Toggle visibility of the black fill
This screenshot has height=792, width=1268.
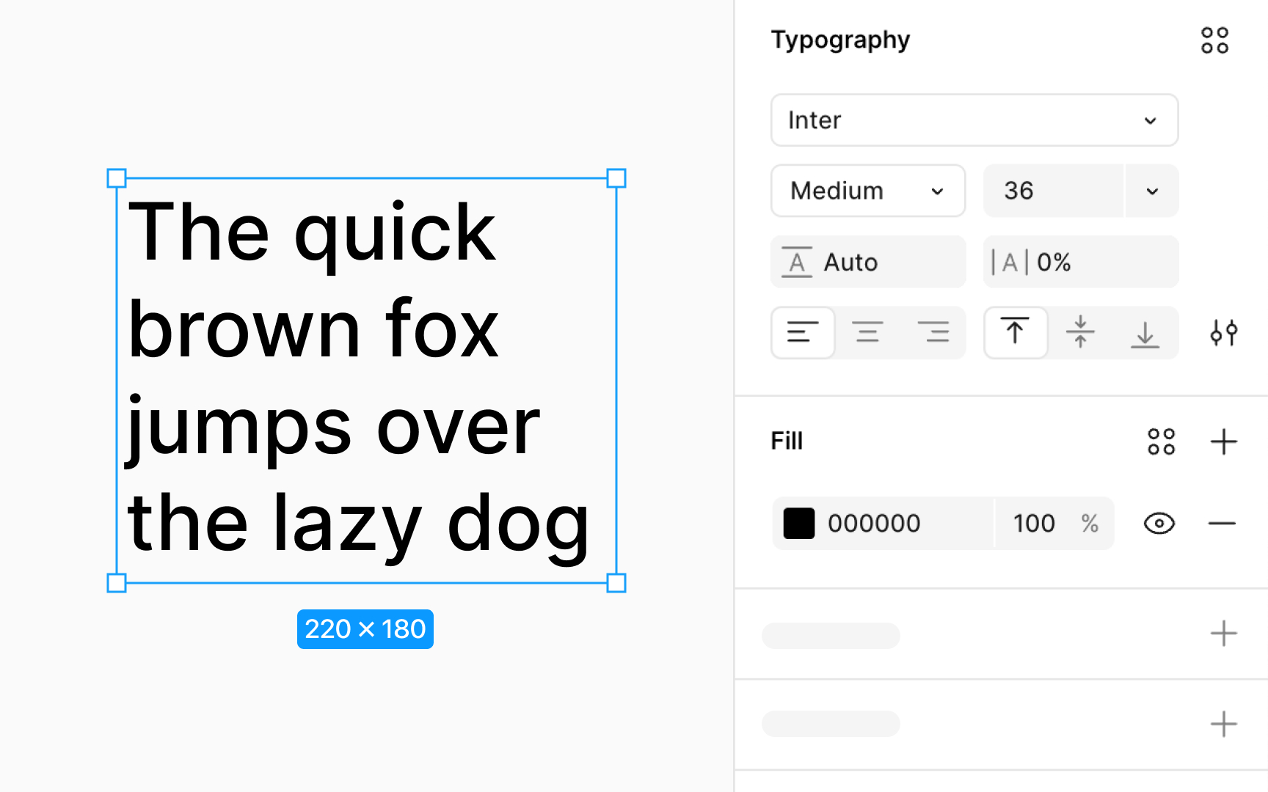[1158, 523]
